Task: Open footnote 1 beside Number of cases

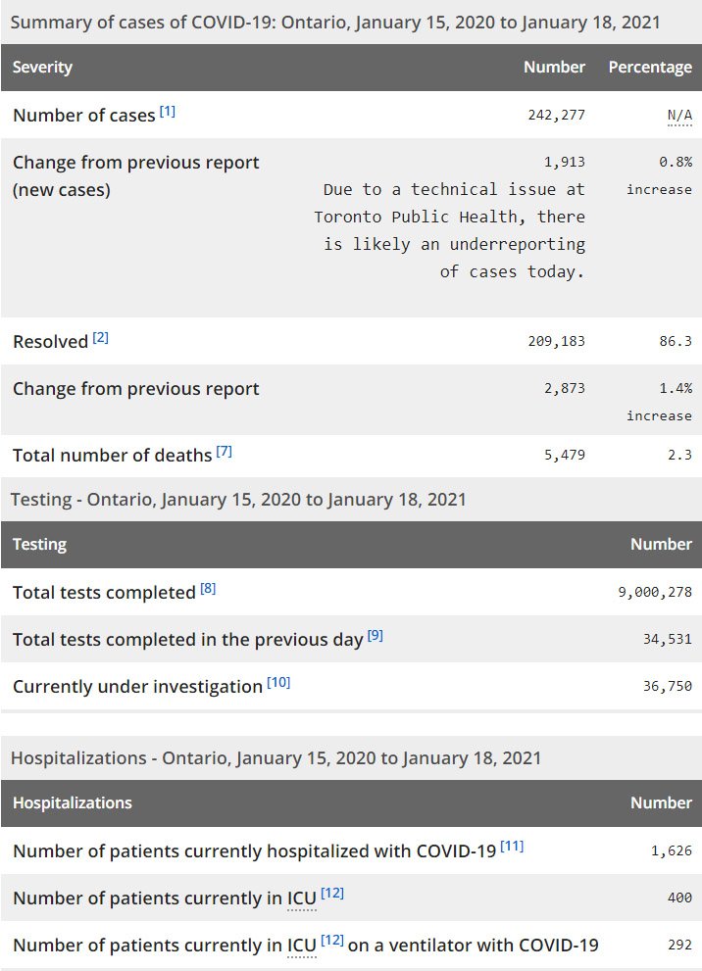Action: coord(168,112)
